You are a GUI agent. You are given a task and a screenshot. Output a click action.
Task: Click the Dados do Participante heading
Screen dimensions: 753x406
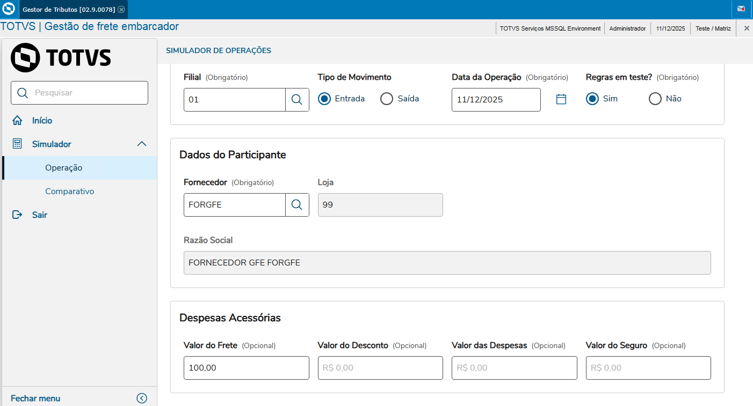pyautogui.click(x=233, y=155)
